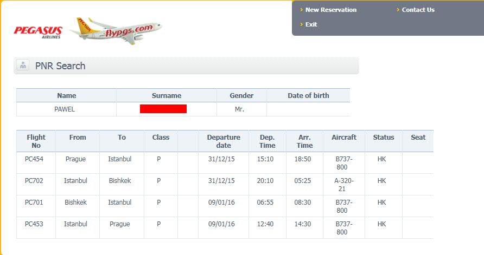
Task: Click the red redacted surname box
Action: (163, 109)
